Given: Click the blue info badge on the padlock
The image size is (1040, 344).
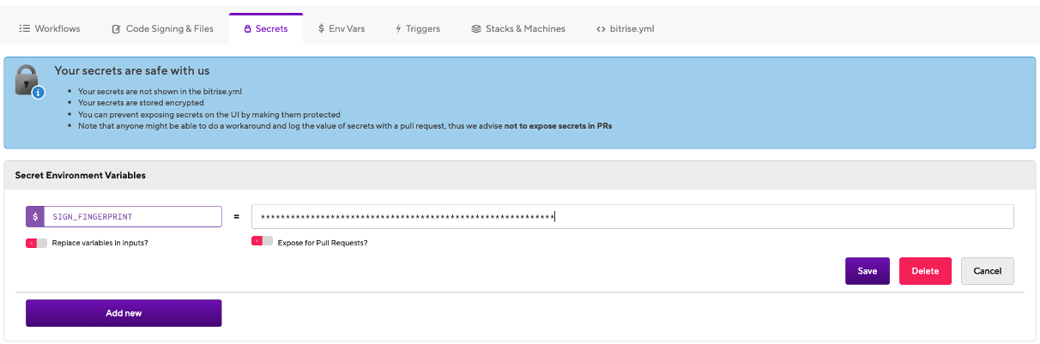Looking at the screenshot, I should pos(38,92).
